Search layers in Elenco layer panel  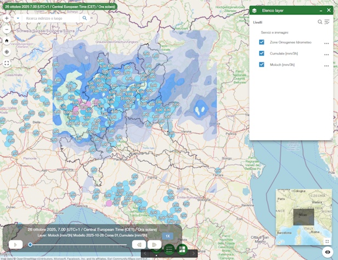point(320,22)
